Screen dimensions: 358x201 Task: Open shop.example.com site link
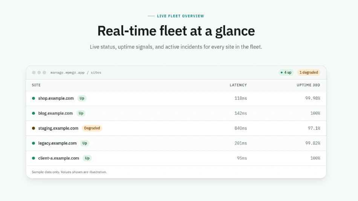click(x=56, y=98)
